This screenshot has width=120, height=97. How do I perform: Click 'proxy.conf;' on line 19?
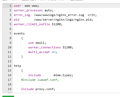(x=45, y=89)
